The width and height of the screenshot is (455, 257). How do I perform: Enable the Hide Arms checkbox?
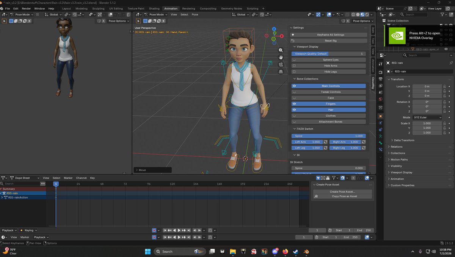295,66
